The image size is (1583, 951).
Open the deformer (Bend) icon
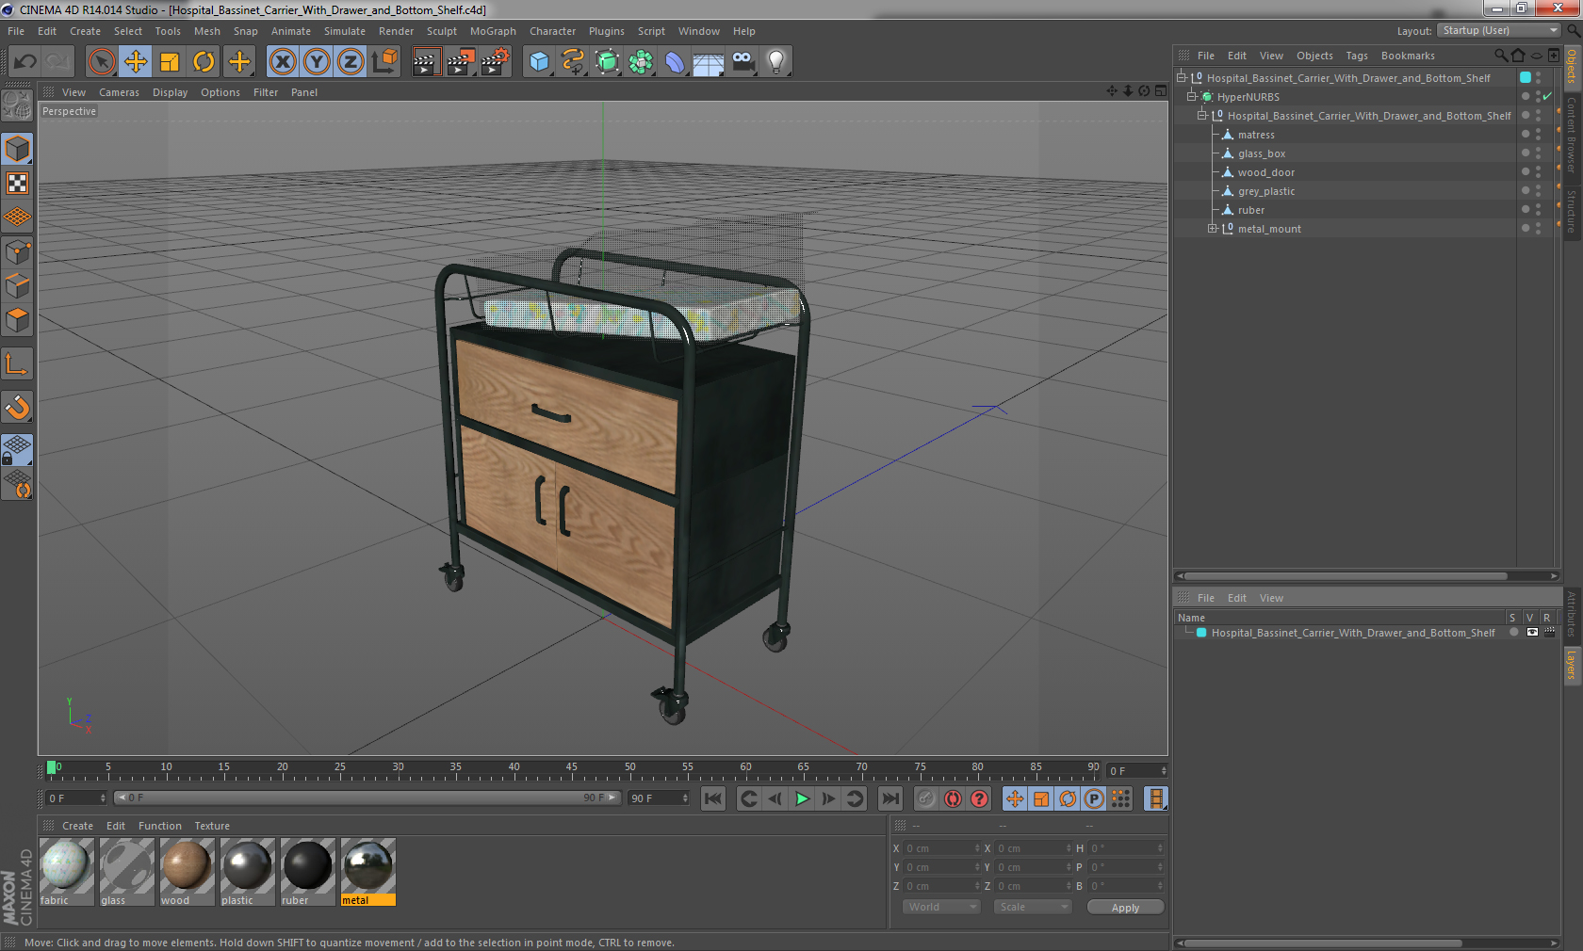pos(675,62)
